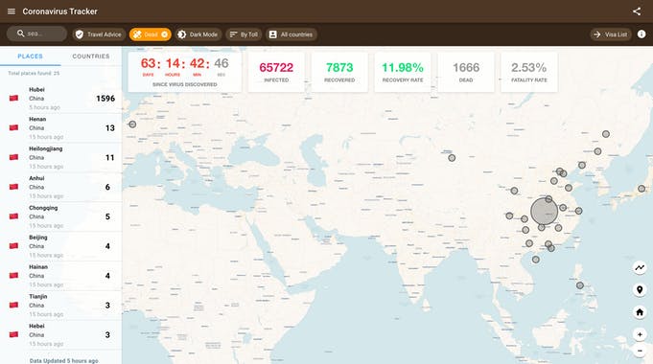Click the location pin map button
653x364 pixels.
coord(640,290)
